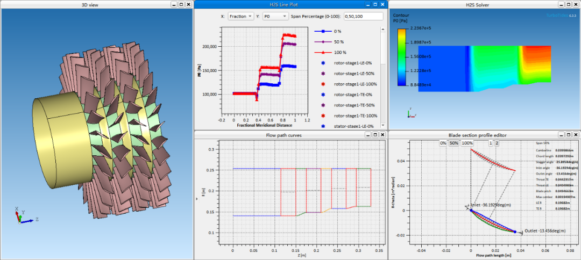Toggle the 100 % legend series
The height and width of the screenshot is (260, 581).
322,52
